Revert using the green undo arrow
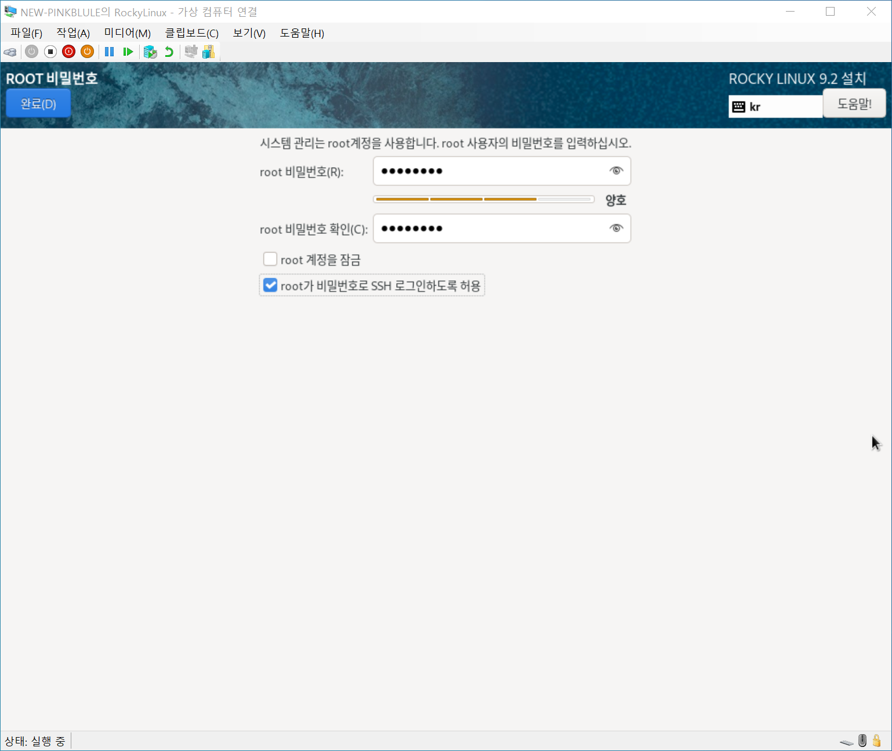 point(169,52)
